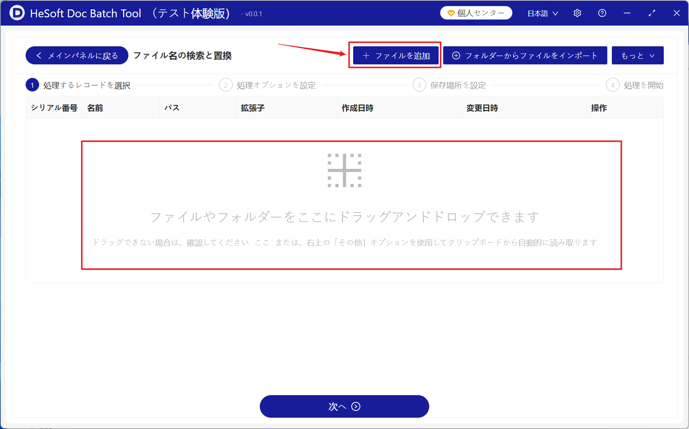This screenshot has height=429, width=689.
Task: Click the ファイル名の検索と置換 page title
Action: coord(183,56)
